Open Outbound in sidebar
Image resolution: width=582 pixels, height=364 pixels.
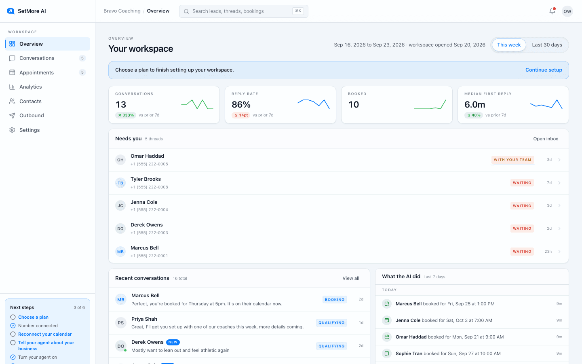pos(48,116)
